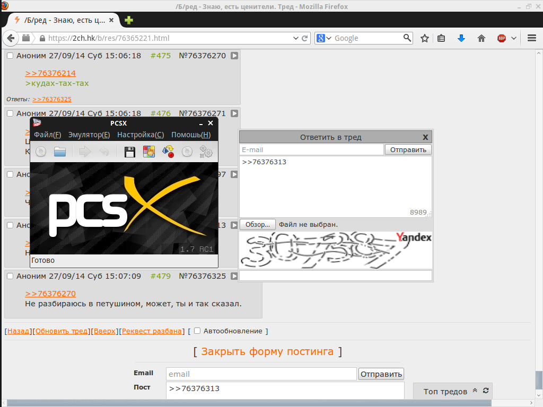Click bottom form email field
This screenshot has height=407, width=543.
(x=261, y=374)
